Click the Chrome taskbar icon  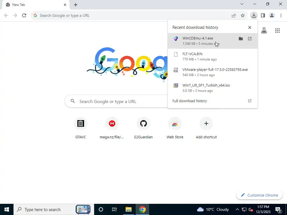tap(142, 209)
